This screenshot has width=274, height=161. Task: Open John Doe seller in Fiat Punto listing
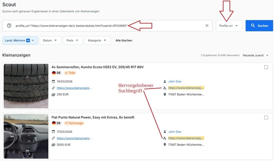(175, 132)
